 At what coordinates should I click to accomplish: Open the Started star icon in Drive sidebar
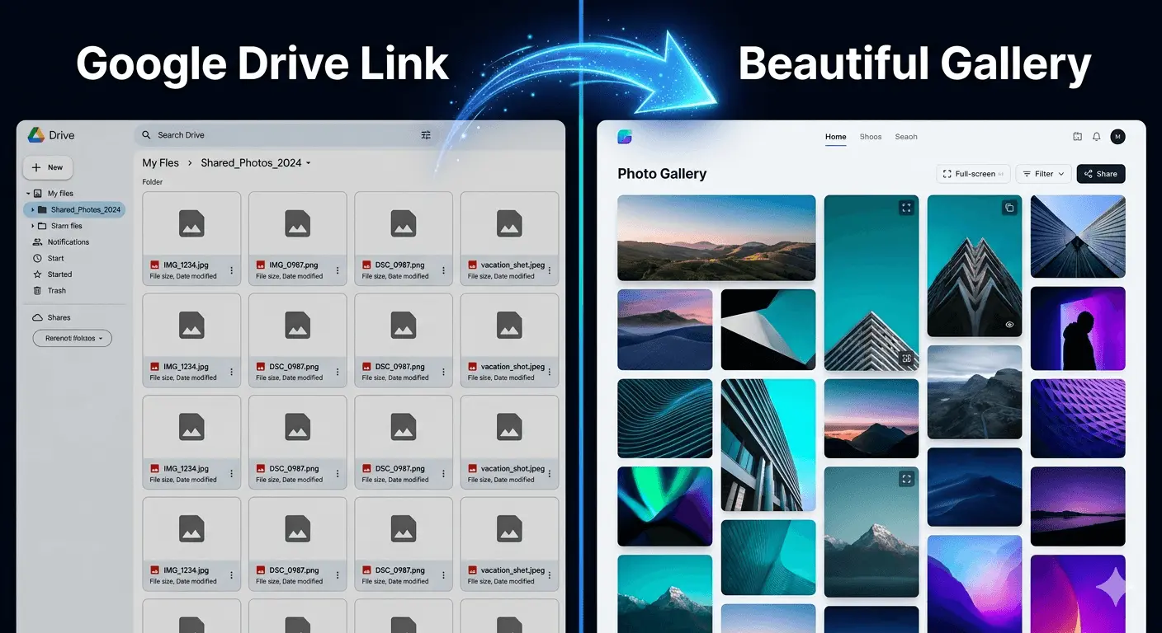[38, 274]
